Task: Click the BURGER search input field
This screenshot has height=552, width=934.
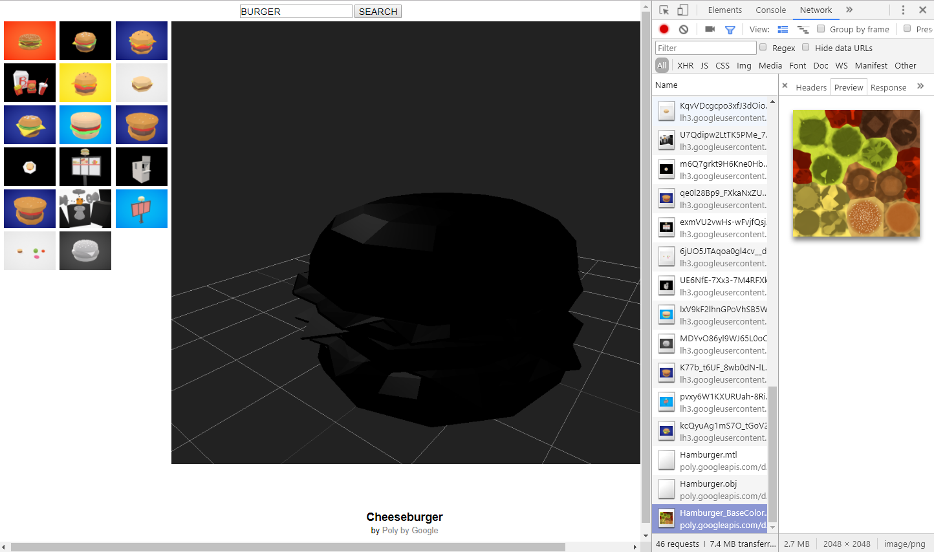Action: [x=296, y=11]
